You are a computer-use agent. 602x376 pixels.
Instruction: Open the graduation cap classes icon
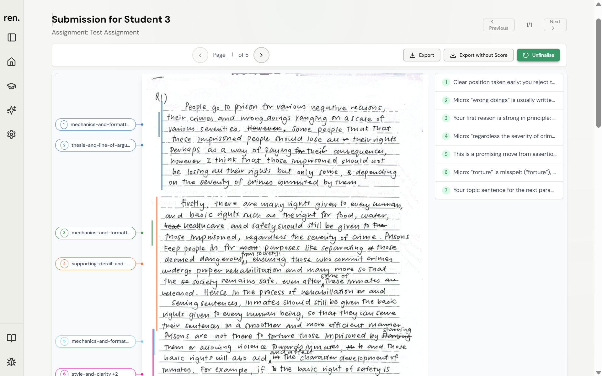(x=12, y=86)
